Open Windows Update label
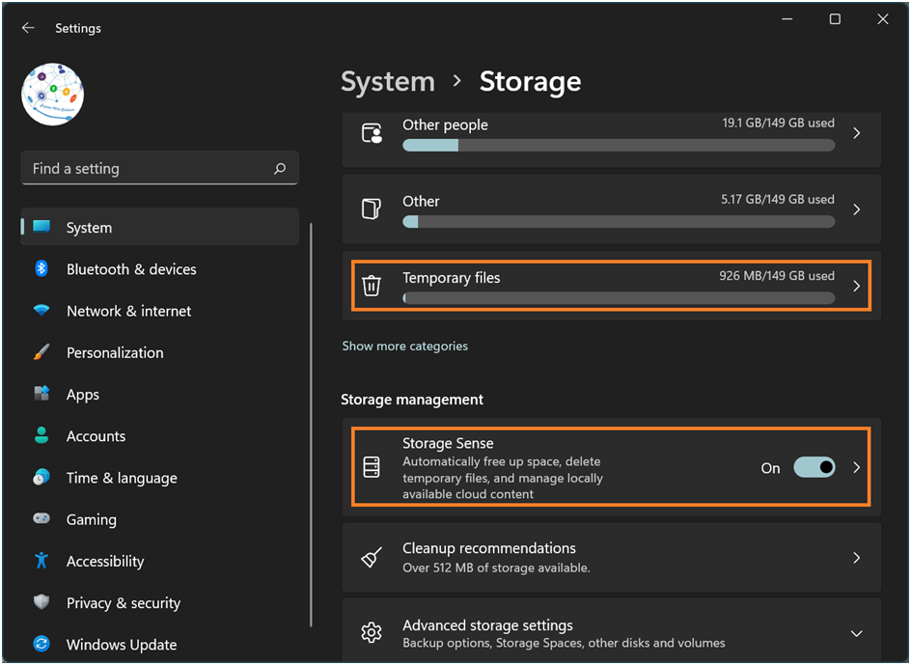Image resolution: width=911 pixels, height=665 pixels. click(122, 645)
